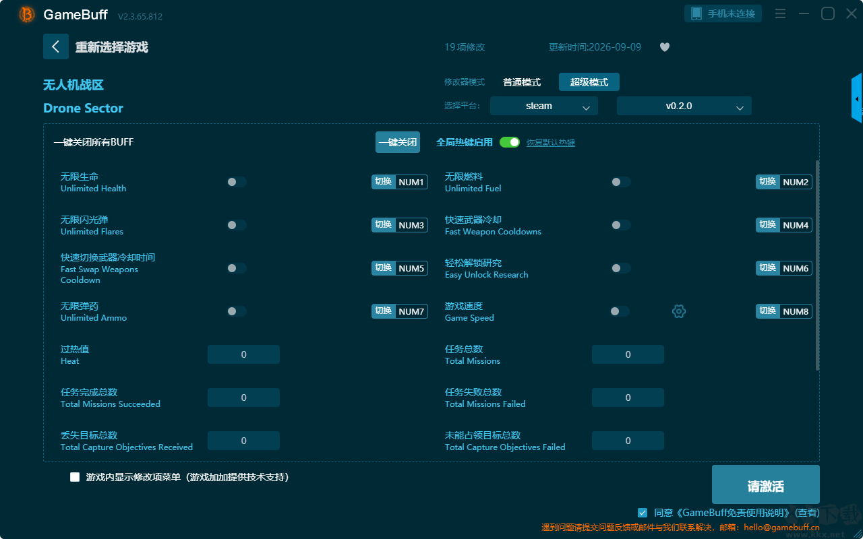The image size is (863, 539).
Task: Open Game Speed settings gear icon
Action: click(679, 311)
